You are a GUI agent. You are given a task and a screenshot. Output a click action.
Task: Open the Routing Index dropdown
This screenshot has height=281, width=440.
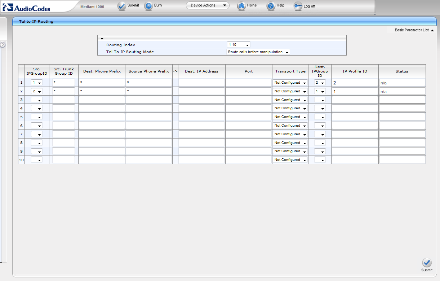239,45
